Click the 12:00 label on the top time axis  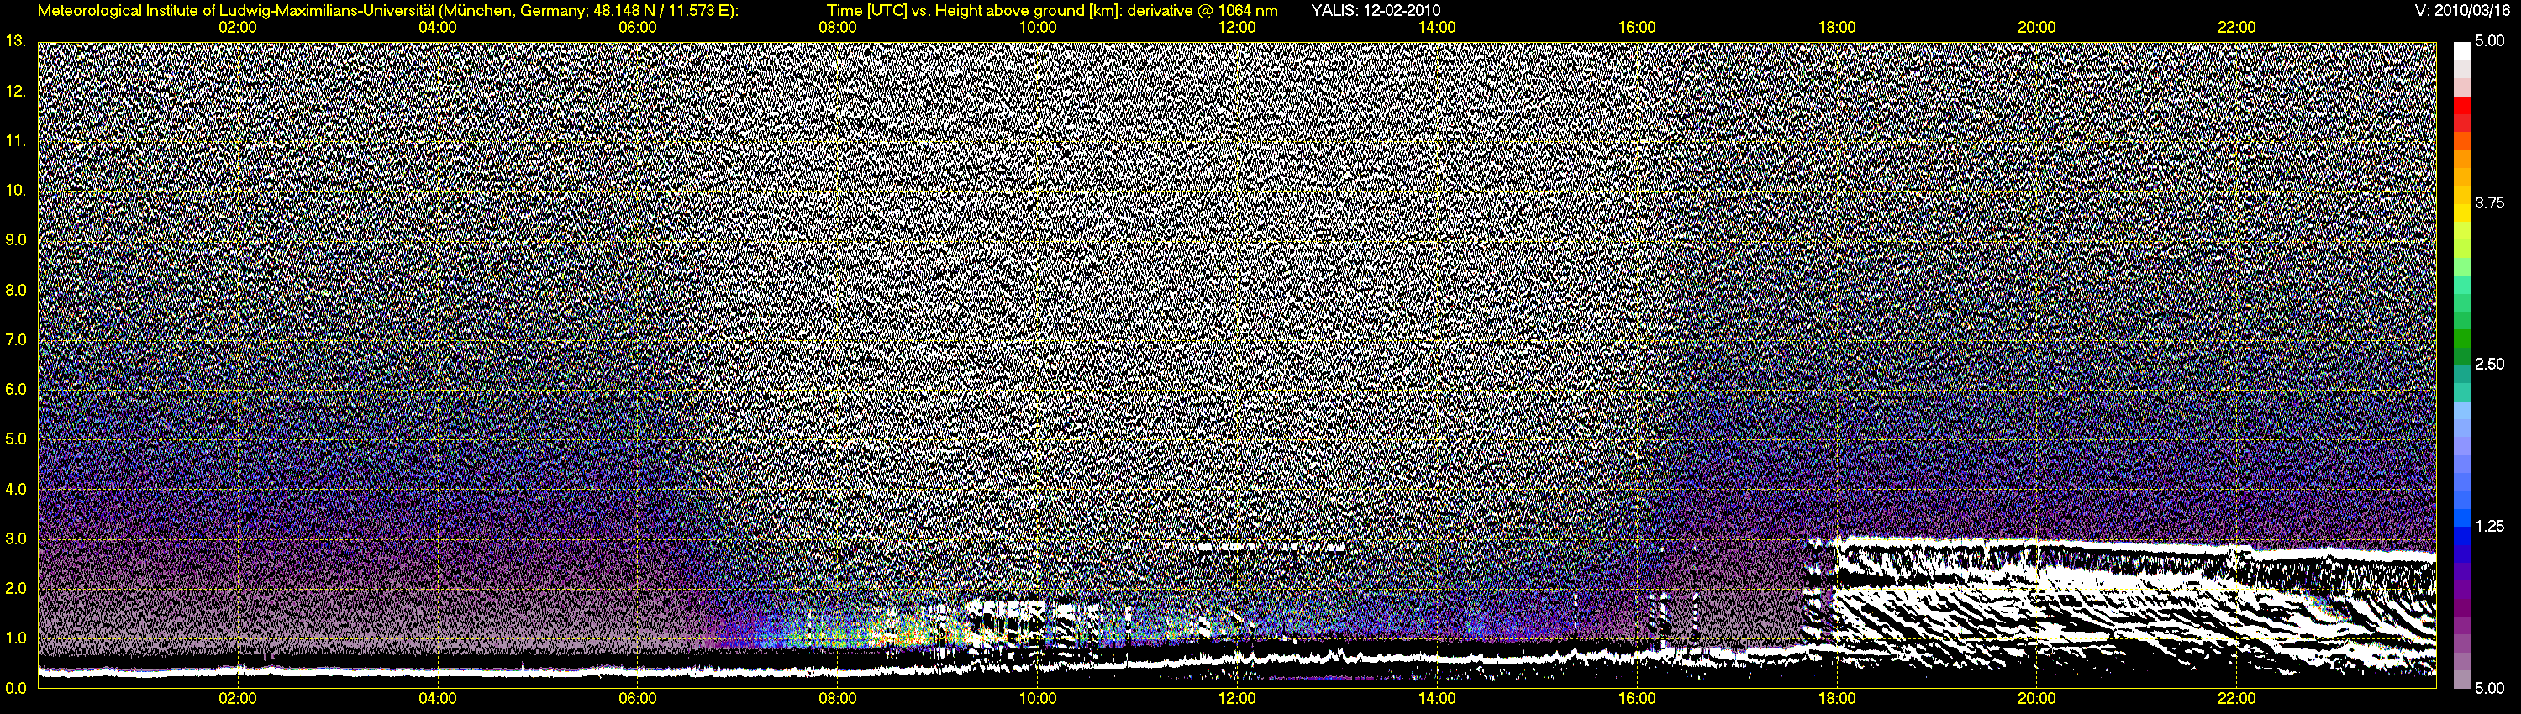coord(1237,28)
